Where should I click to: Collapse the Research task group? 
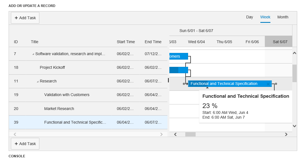[x=38, y=81]
